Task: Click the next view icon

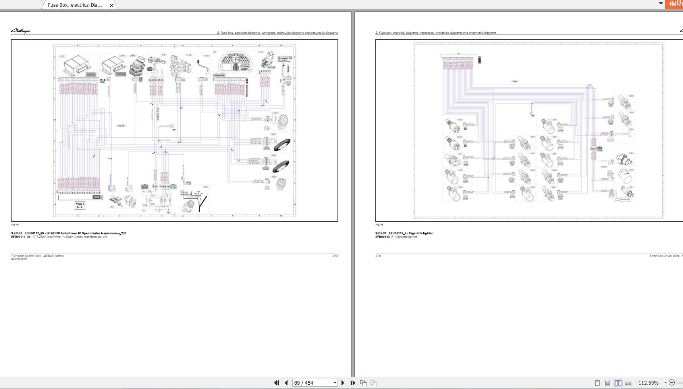Action: [374, 383]
